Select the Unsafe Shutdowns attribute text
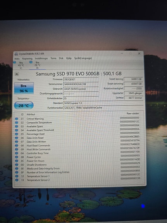 [x=37, y=165]
